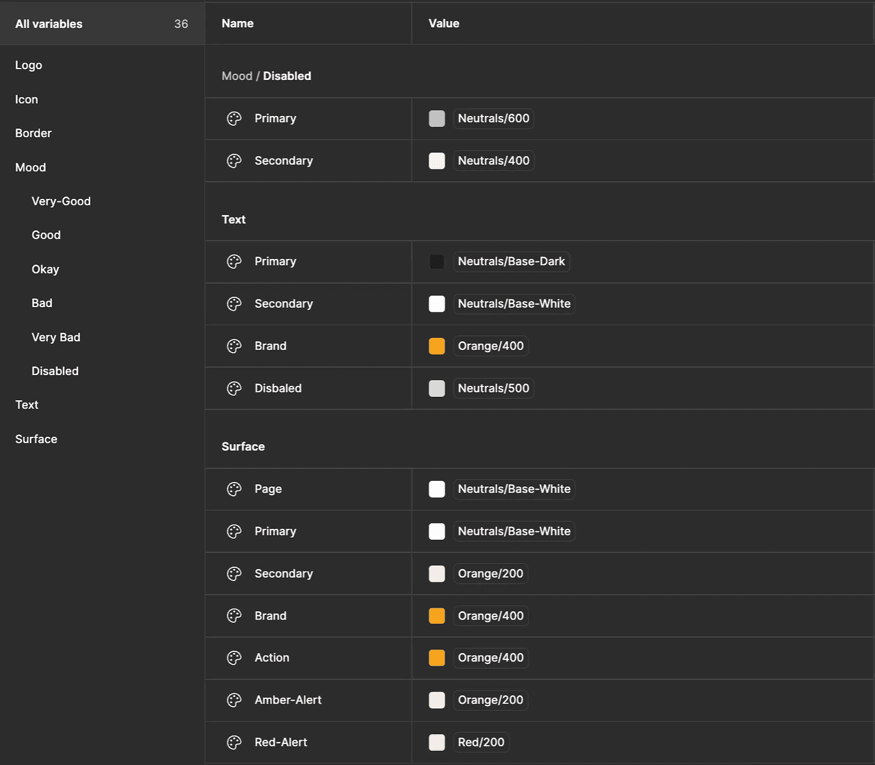Open the Icon group in sidebar
Image resolution: width=875 pixels, height=765 pixels.
pos(26,99)
